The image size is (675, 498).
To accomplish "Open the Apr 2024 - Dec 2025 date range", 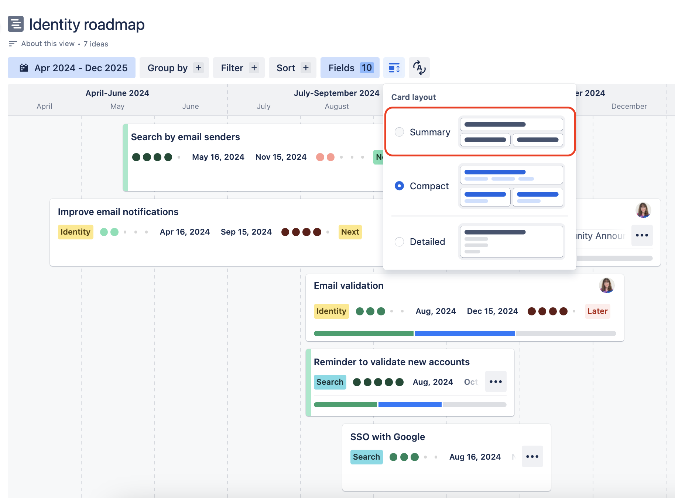I will [72, 68].
